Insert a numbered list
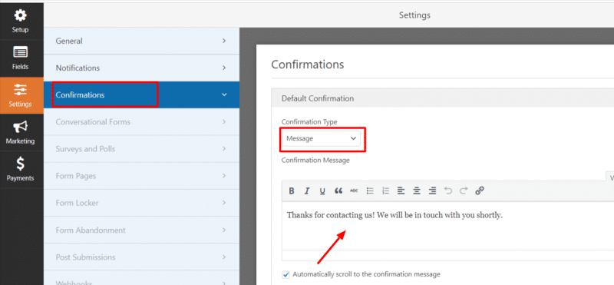The width and height of the screenshot is (614, 285). 386,191
